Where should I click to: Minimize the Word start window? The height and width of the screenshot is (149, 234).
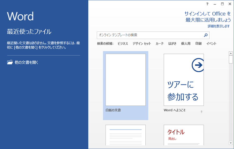pyautogui.click(x=215, y=4)
